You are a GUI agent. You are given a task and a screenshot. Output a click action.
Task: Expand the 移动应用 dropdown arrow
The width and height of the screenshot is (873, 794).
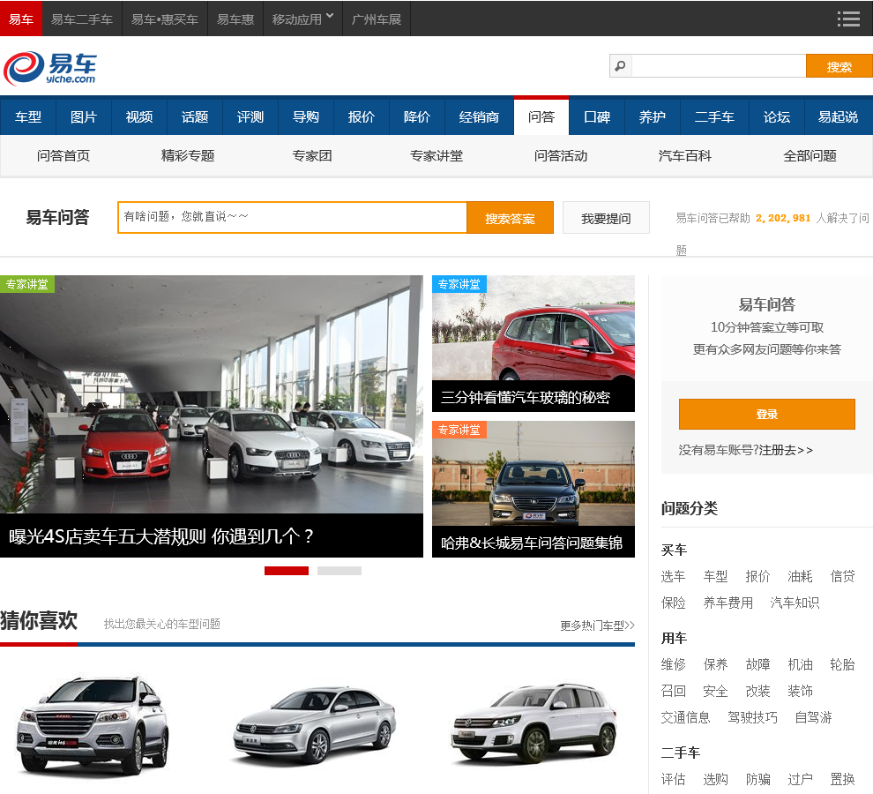pyautogui.click(x=330, y=16)
